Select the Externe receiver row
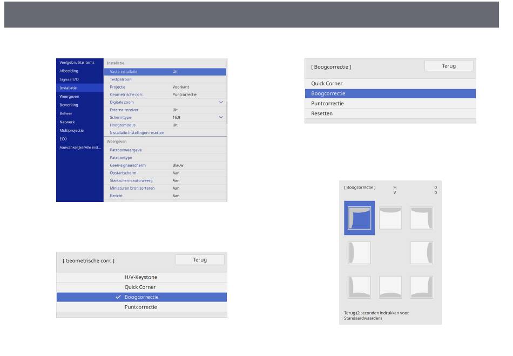513x356 pixels. (x=165, y=110)
